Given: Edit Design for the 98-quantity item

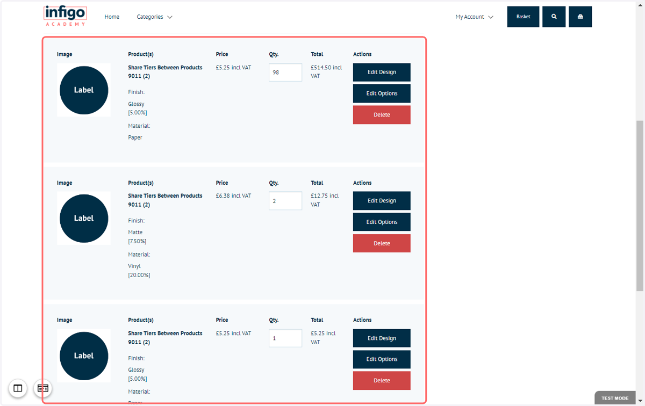Looking at the screenshot, I should pyautogui.click(x=382, y=72).
